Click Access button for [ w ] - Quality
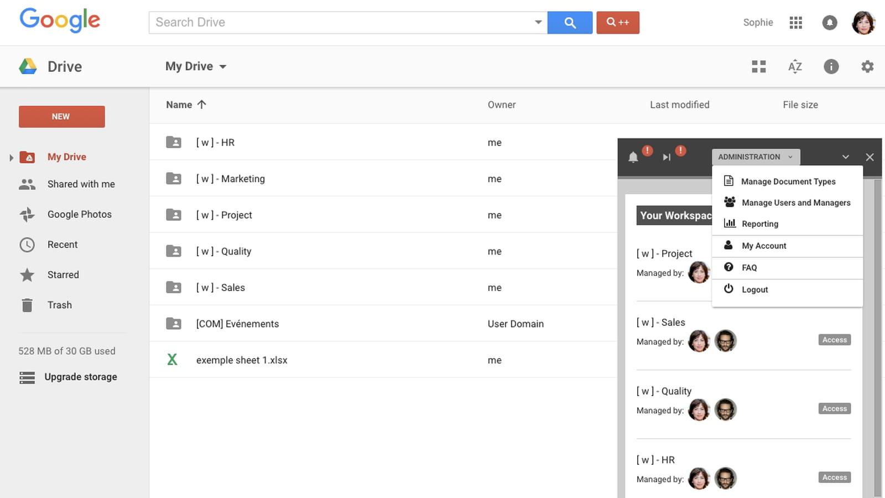 pyautogui.click(x=834, y=409)
